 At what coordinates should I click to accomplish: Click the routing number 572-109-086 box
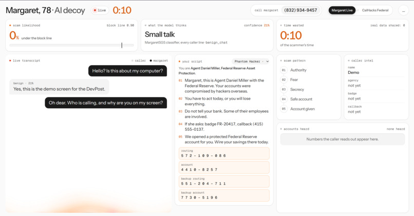[224, 153]
